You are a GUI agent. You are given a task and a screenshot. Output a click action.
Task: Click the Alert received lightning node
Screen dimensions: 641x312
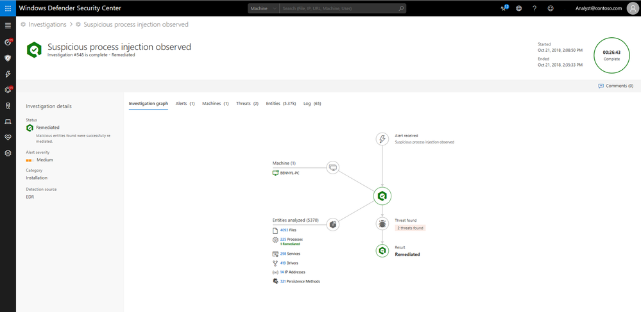[x=382, y=139]
